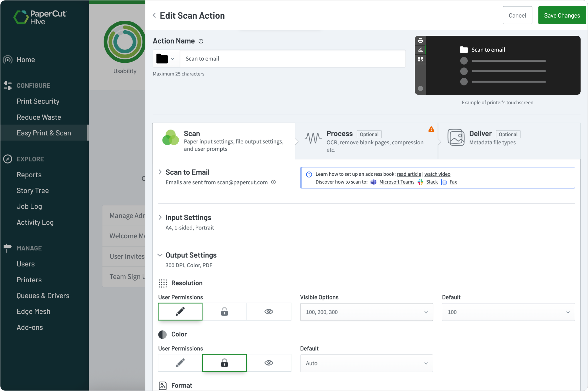Unlock the Color permission by selecting the pencil
The image size is (588, 391).
180,363
